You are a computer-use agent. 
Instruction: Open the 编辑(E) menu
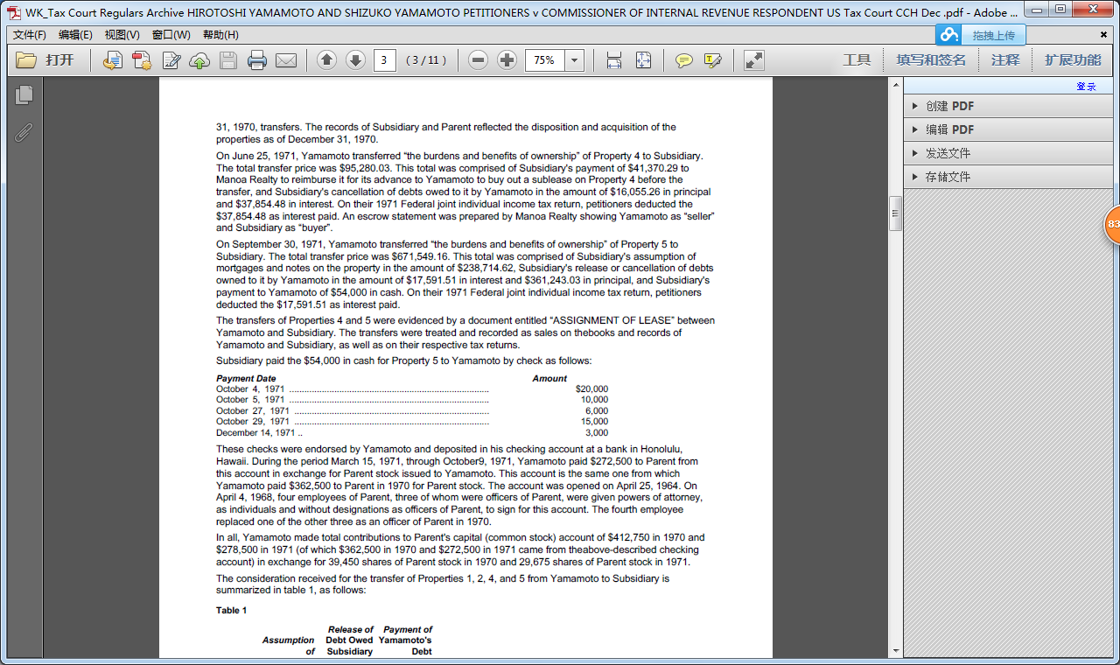point(76,35)
